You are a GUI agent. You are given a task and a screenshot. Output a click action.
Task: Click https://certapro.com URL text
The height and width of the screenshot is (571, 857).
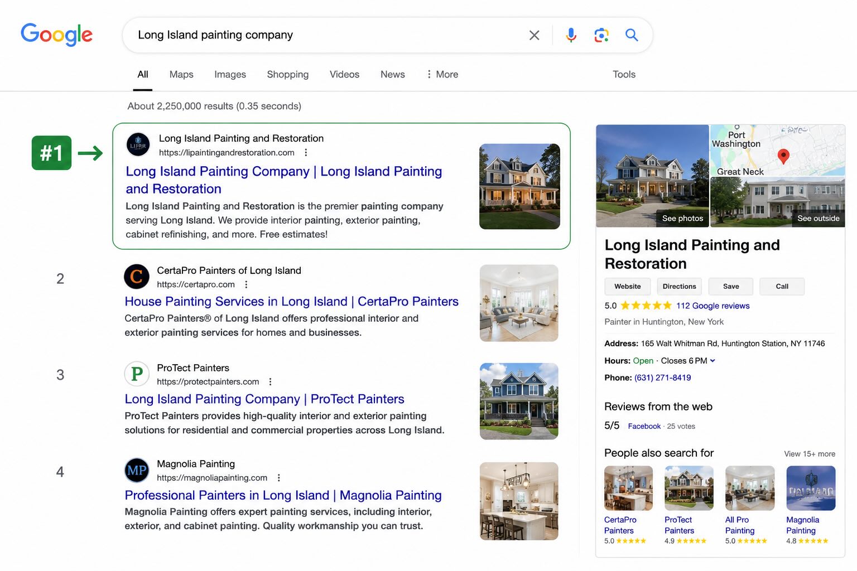196,284
